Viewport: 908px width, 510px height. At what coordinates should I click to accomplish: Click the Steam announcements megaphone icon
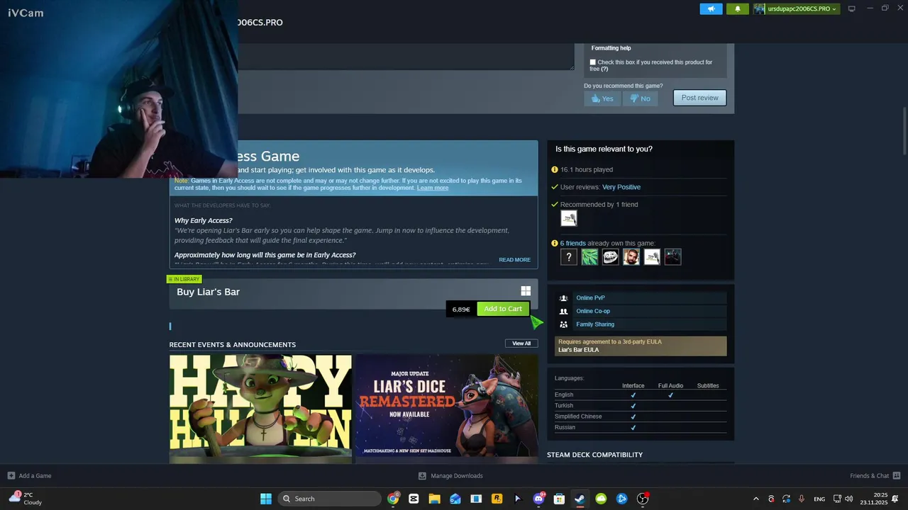pos(711,8)
